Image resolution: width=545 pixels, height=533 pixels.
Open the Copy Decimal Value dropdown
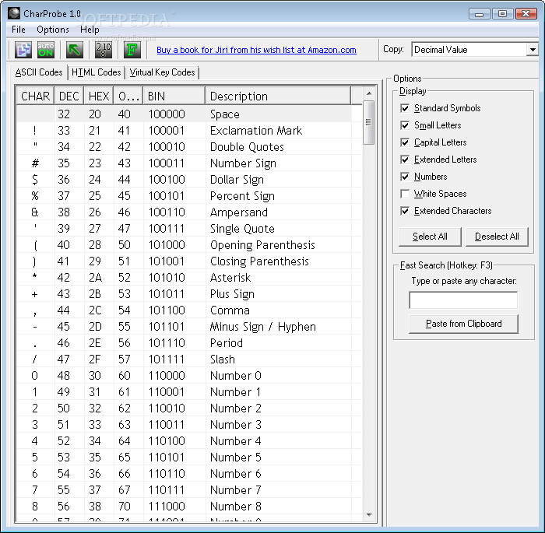[532, 50]
